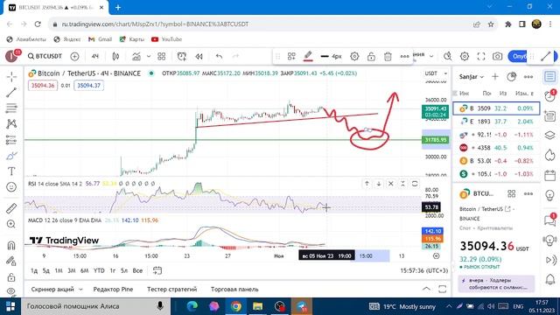Open the Sanjar watchlist dropdown
This screenshot has width=560, height=315.
pyautogui.click(x=472, y=77)
